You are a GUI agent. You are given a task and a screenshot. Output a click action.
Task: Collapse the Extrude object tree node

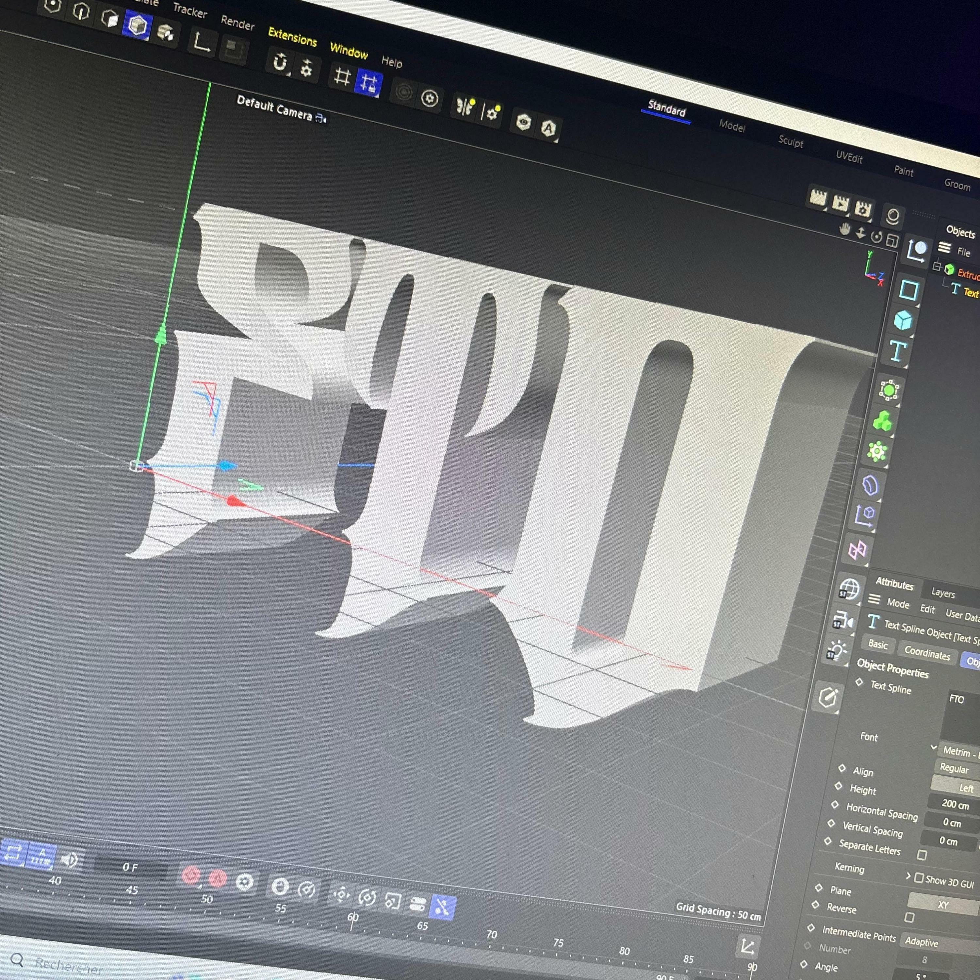click(937, 266)
